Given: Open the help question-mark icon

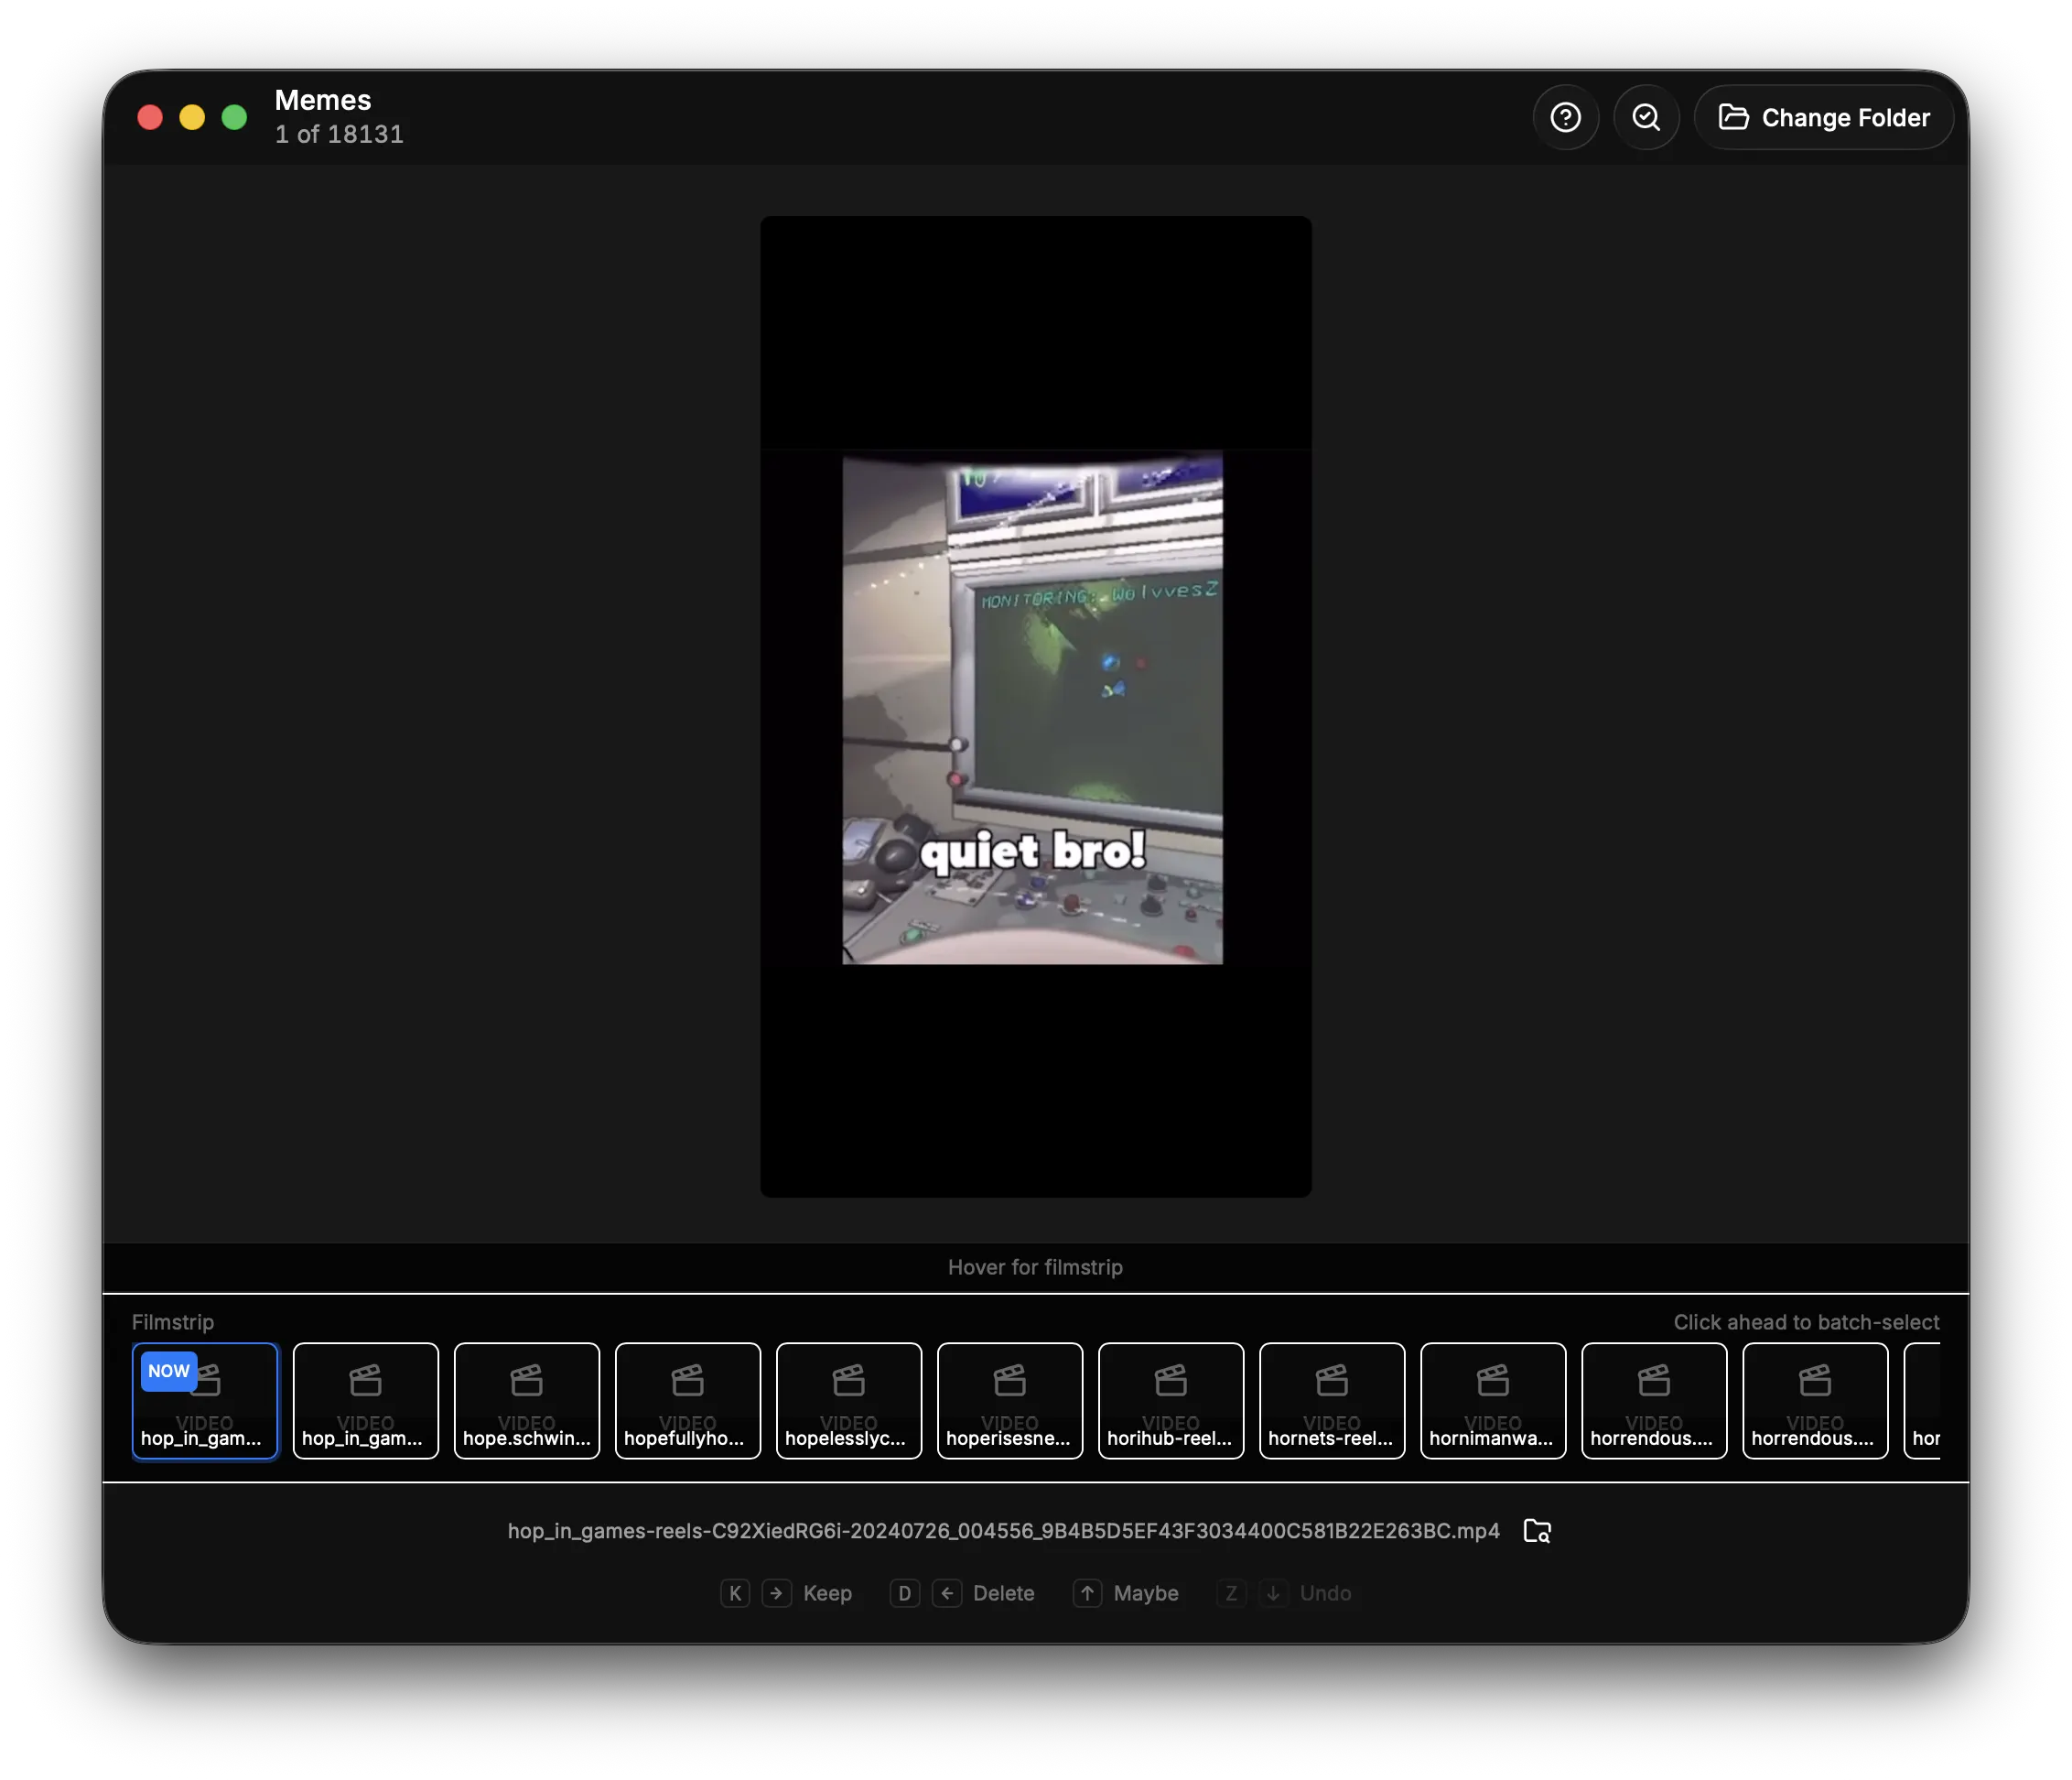Looking at the screenshot, I should pos(1565,118).
